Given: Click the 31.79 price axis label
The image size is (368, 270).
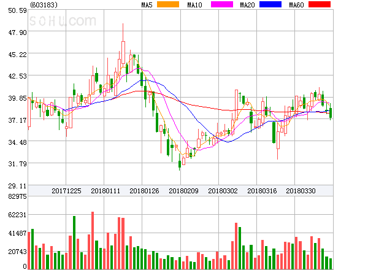Looking at the screenshot, I should tap(18, 164).
